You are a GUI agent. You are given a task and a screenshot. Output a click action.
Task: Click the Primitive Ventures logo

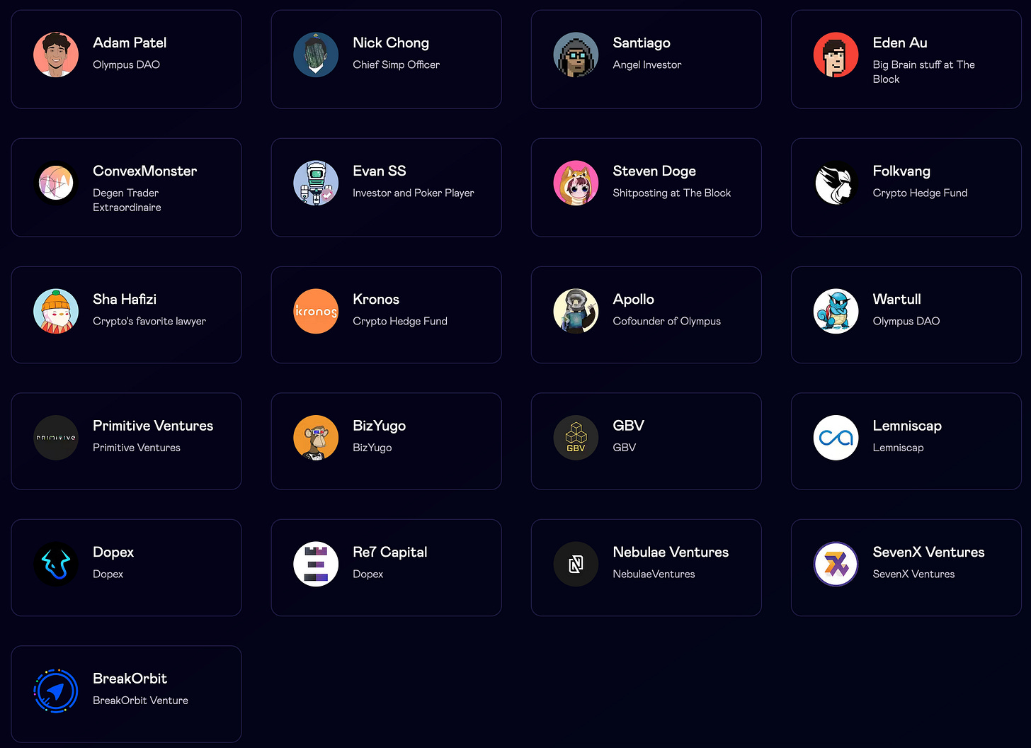coord(56,438)
